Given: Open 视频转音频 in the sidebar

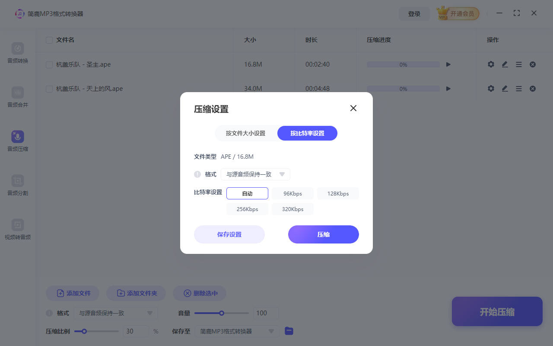Looking at the screenshot, I should [x=17, y=229].
